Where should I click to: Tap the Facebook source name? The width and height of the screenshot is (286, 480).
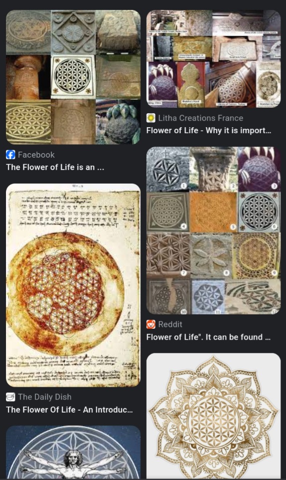pyautogui.click(x=36, y=155)
